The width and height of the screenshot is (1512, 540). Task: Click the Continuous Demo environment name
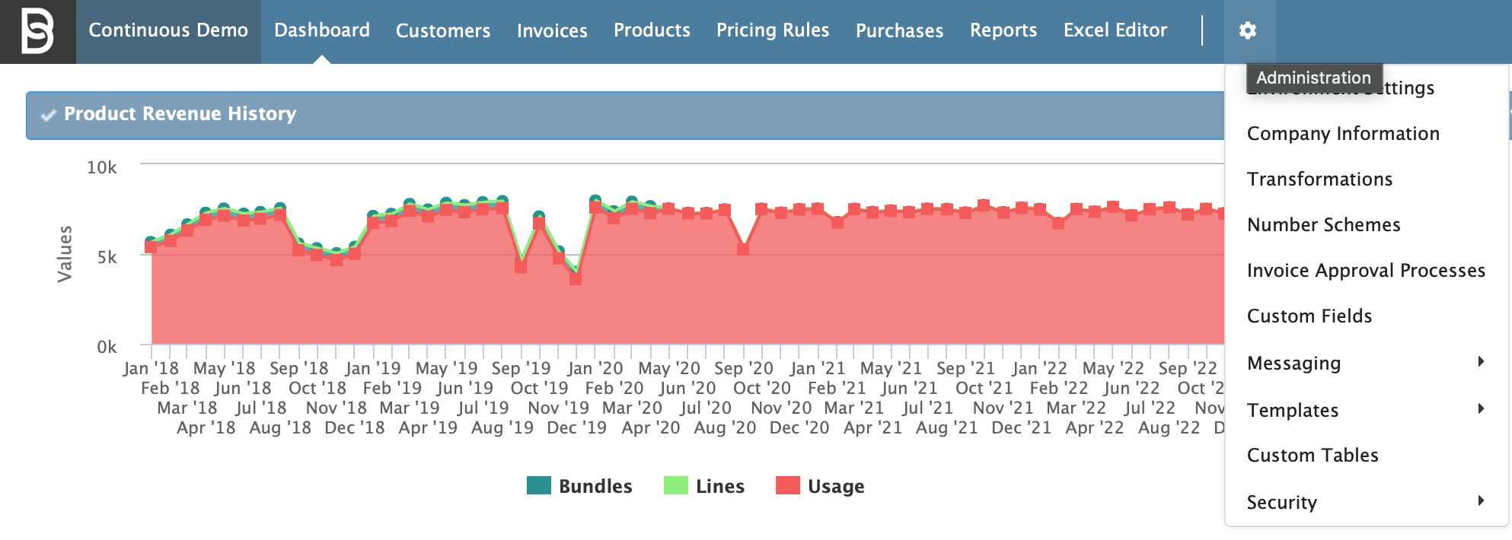168,30
